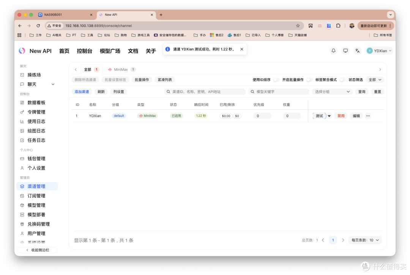The width and height of the screenshot is (410, 275).
Task: Open 模型管理 model management
Action: point(37,205)
